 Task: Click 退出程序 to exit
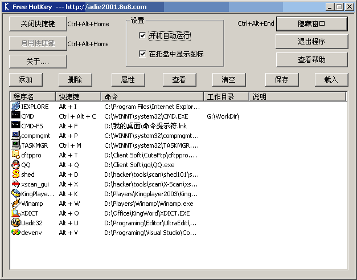311,42
